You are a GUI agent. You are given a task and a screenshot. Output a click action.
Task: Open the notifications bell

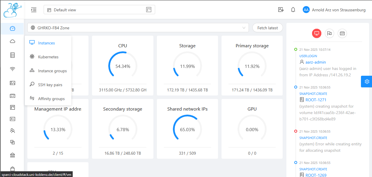pos(293,9)
